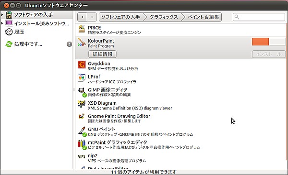
Task: Click the Paint Program description text
Action: pyautogui.click(x=101, y=46)
